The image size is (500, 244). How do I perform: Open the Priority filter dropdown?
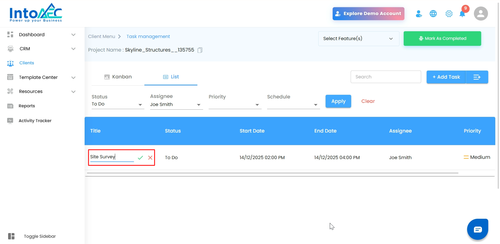pyautogui.click(x=235, y=105)
